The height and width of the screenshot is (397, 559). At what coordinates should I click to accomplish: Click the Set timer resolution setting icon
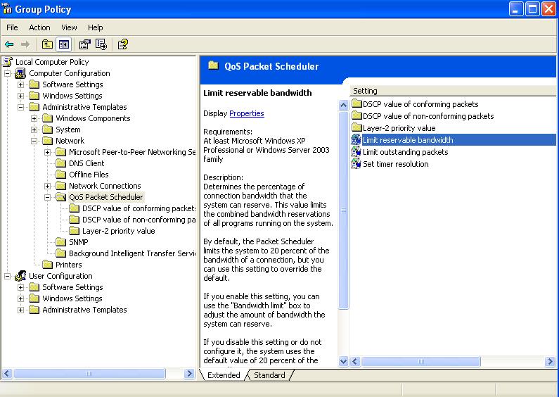pyautogui.click(x=356, y=164)
